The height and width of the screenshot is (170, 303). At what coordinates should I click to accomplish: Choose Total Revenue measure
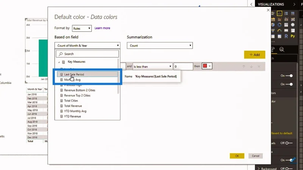coord(73,106)
